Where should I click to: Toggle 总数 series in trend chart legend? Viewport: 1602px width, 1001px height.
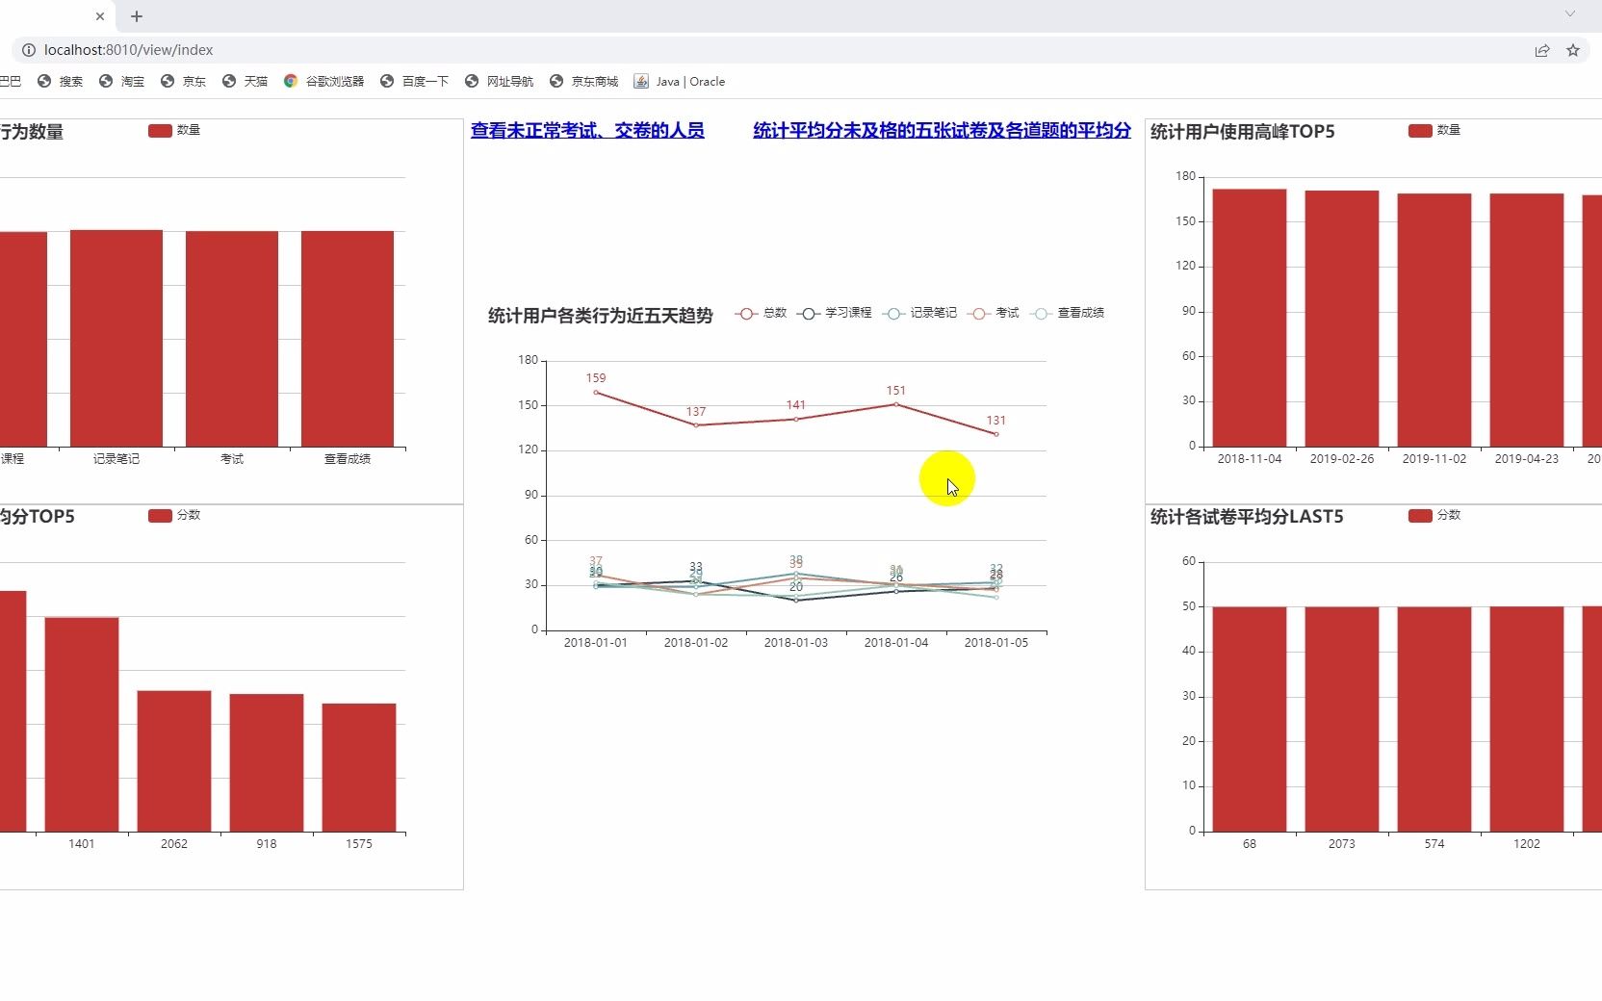[761, 314]
